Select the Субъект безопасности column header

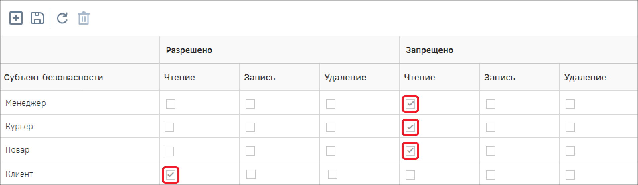pos(54,77)
